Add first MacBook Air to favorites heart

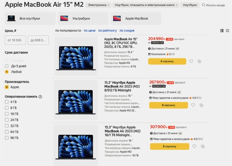point(191,61)
